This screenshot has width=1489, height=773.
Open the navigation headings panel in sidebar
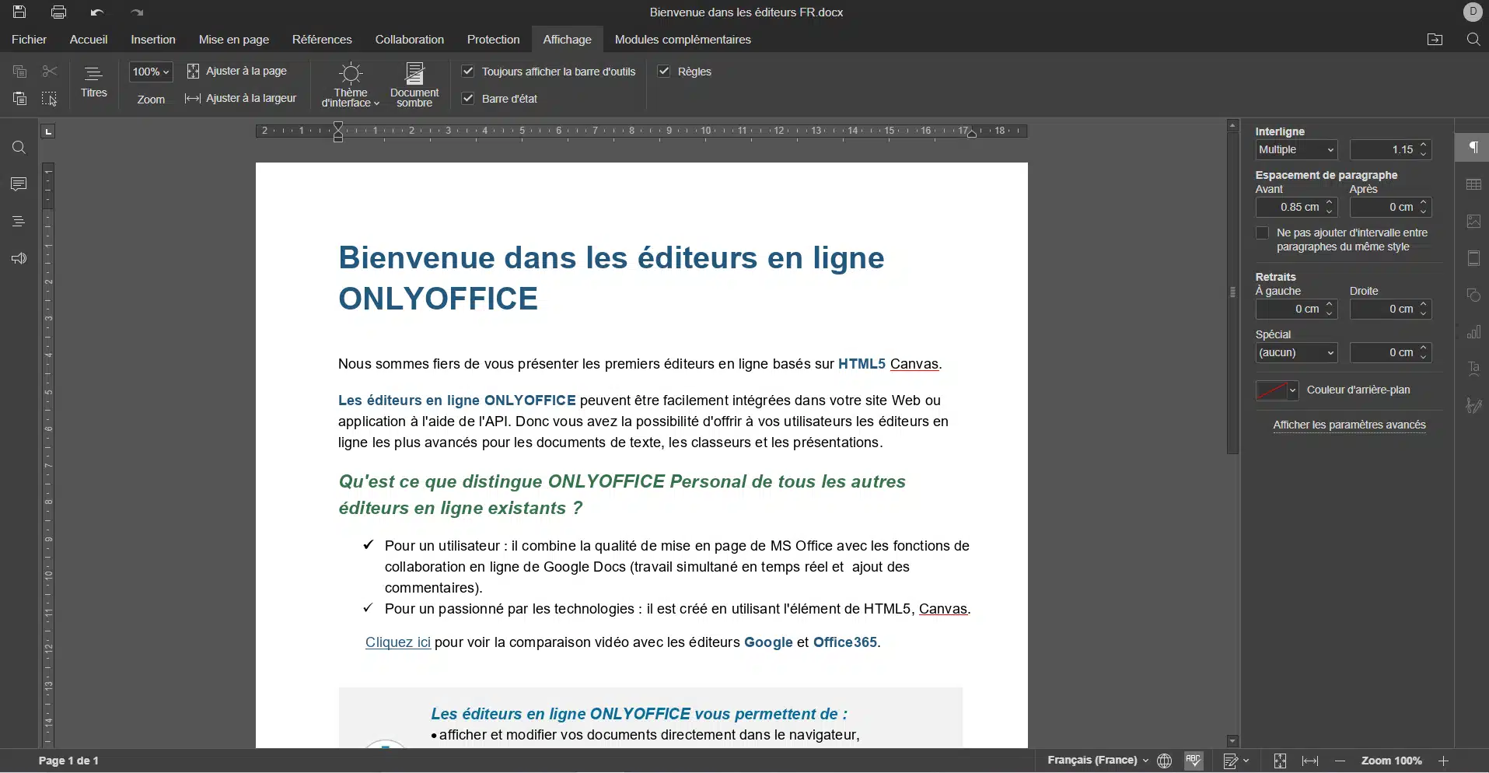(19, 222)
